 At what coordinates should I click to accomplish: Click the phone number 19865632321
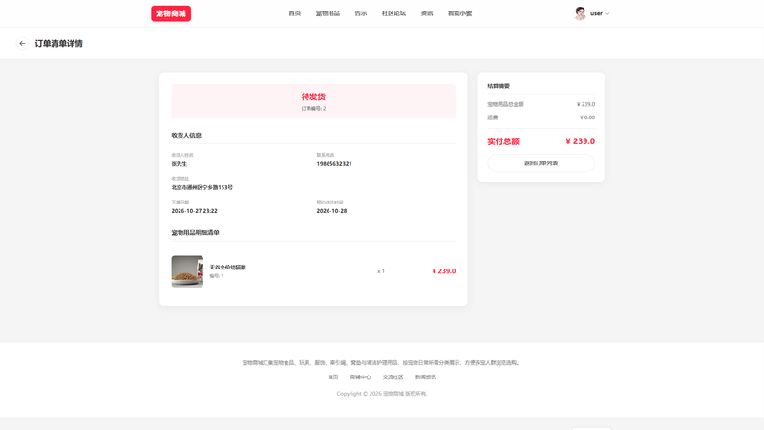tap(334, 164)
